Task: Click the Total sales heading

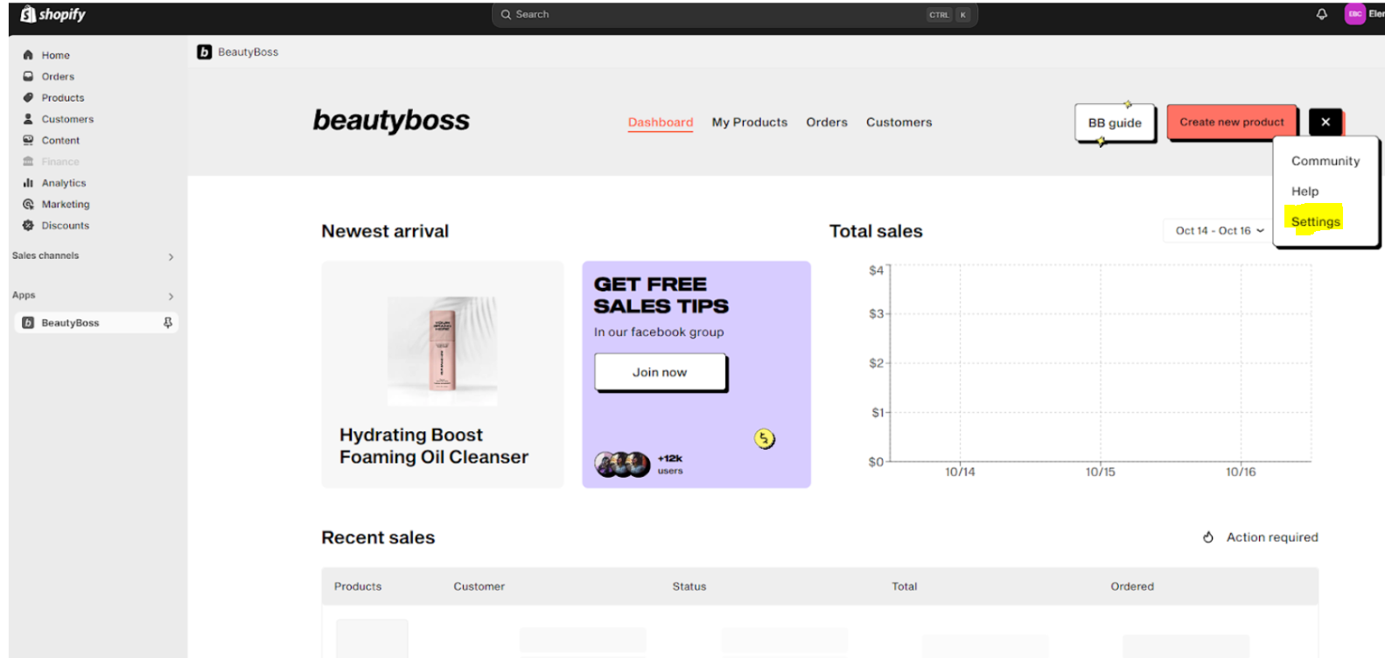Action: click(x=876, y=231)
